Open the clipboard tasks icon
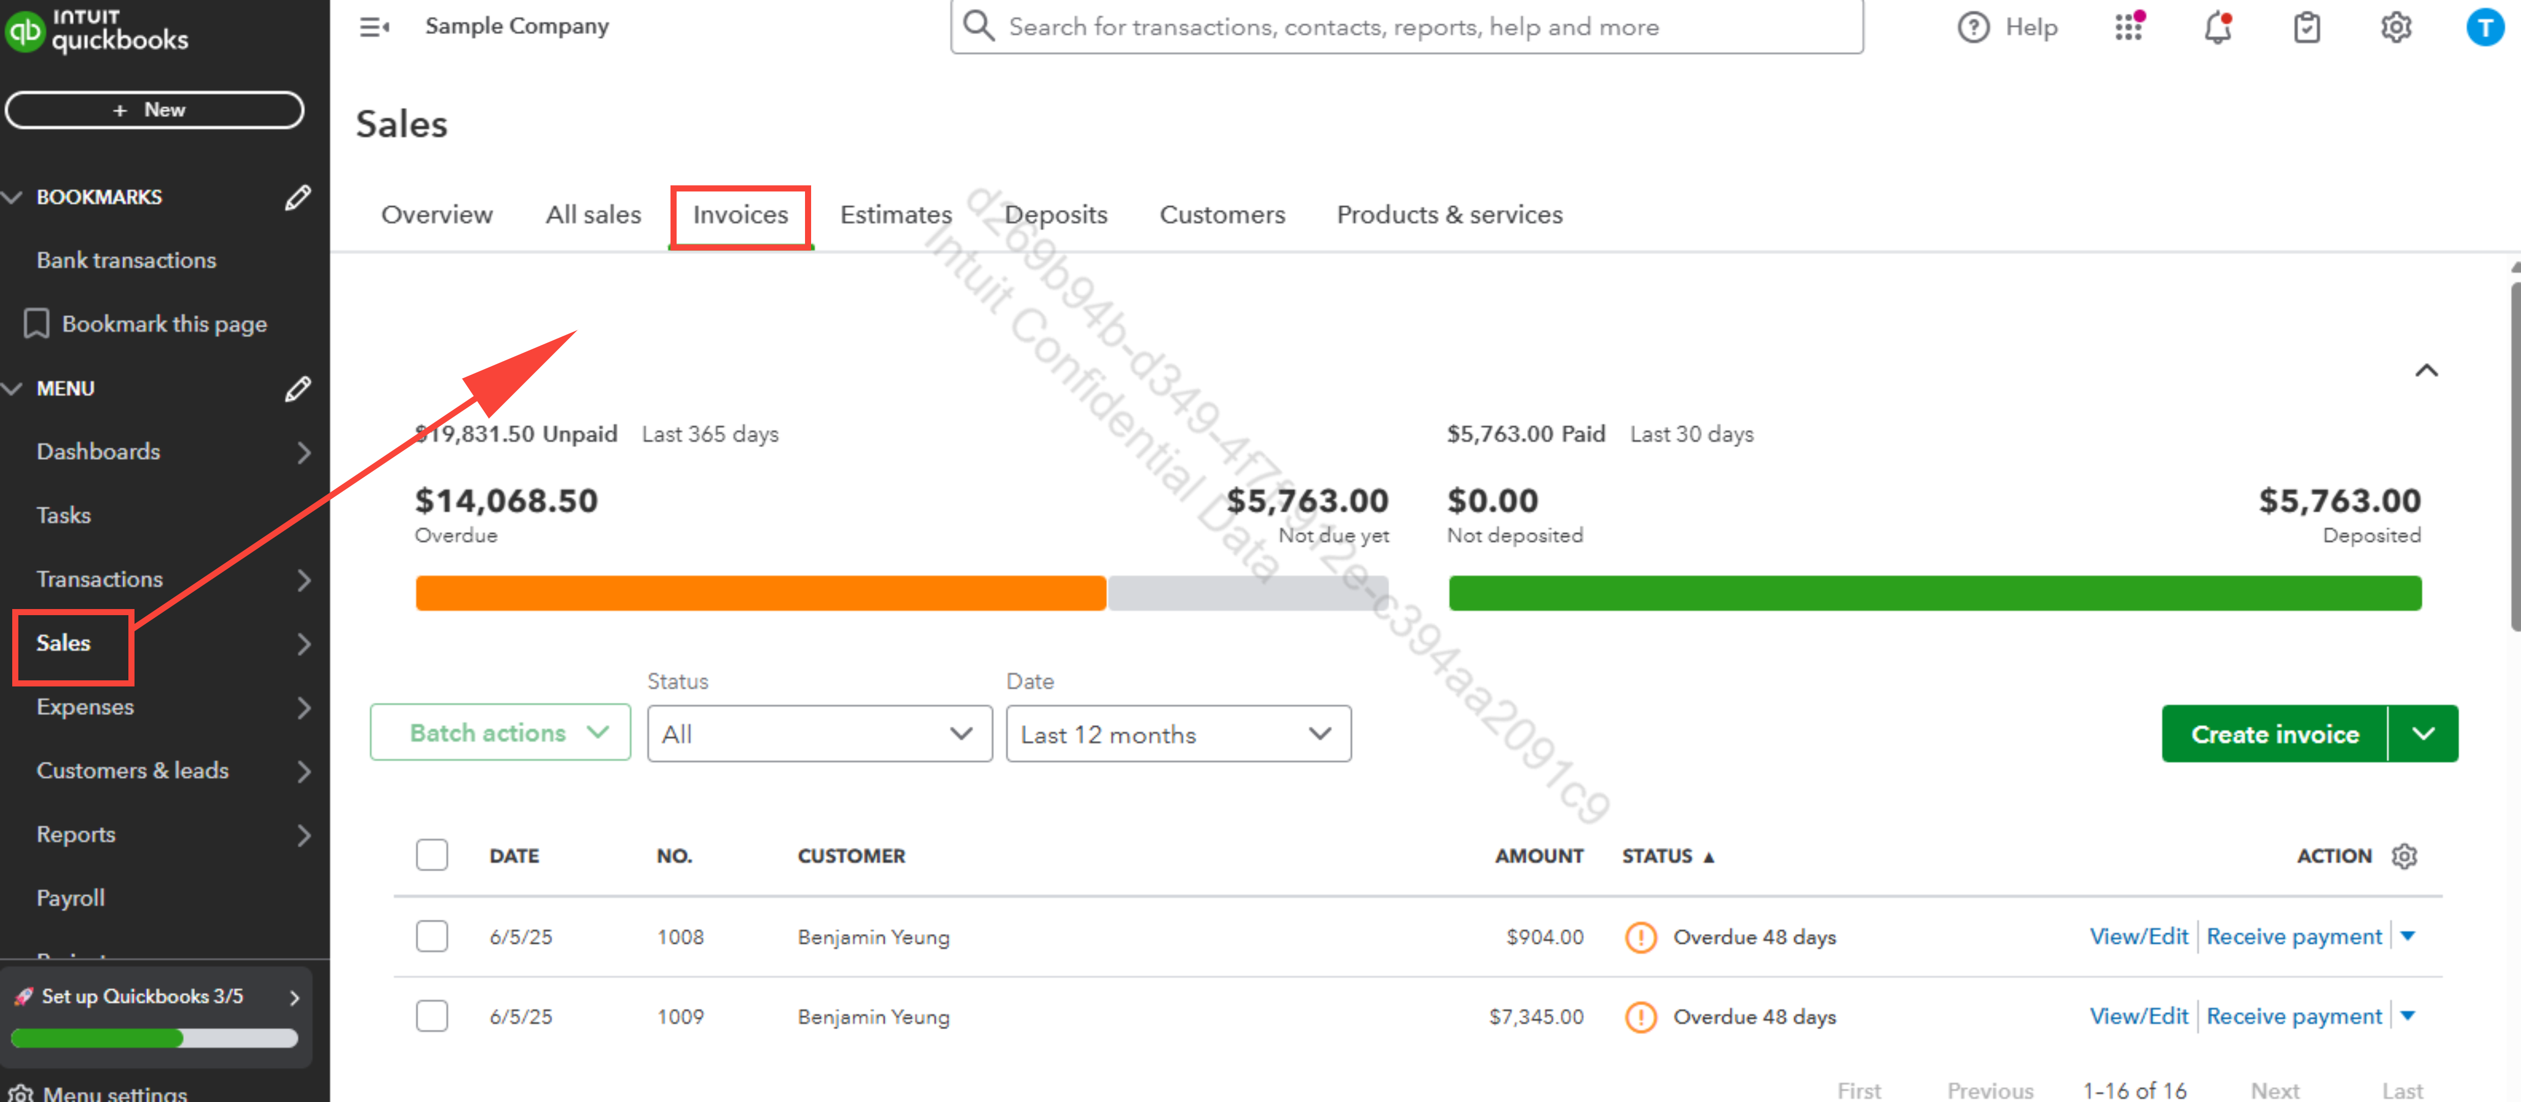Viewport: 2521px width, 1102px height. (x=2307, y=27)
